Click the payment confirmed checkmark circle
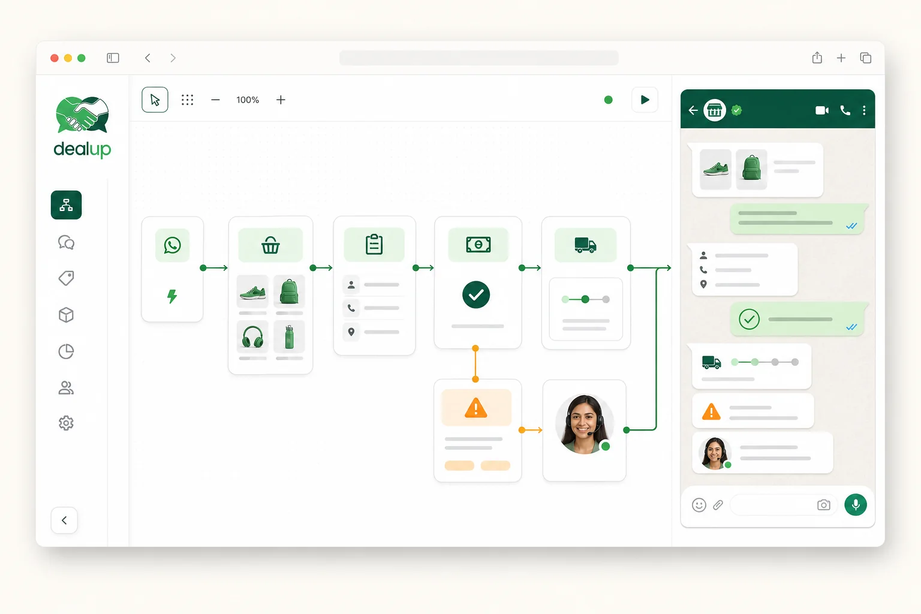 click(476, 294)
